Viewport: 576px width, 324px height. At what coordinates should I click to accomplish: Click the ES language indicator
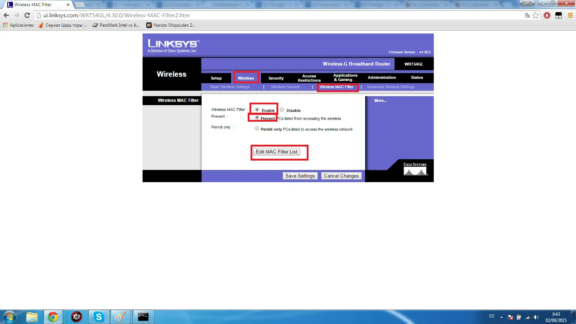click(492, 316)
